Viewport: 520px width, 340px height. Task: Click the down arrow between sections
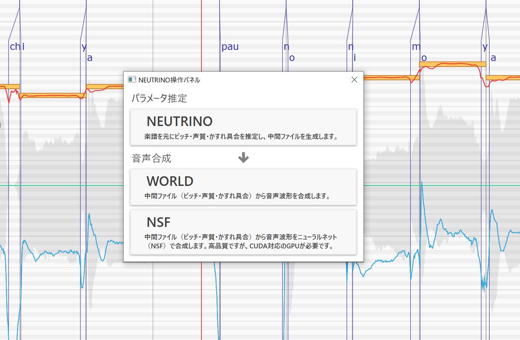244,157
